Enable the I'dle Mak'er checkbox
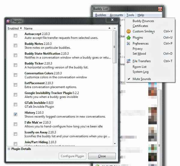The width and height of the screenshot is (180, 166). [15, 124]
